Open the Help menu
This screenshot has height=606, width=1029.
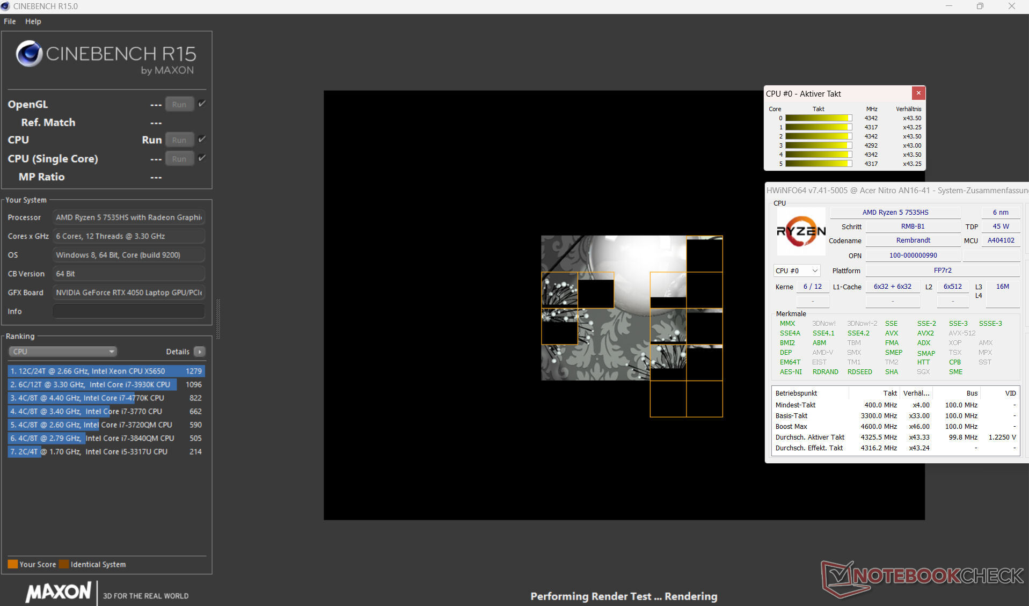pyautogui.click(x=33, y=21)
